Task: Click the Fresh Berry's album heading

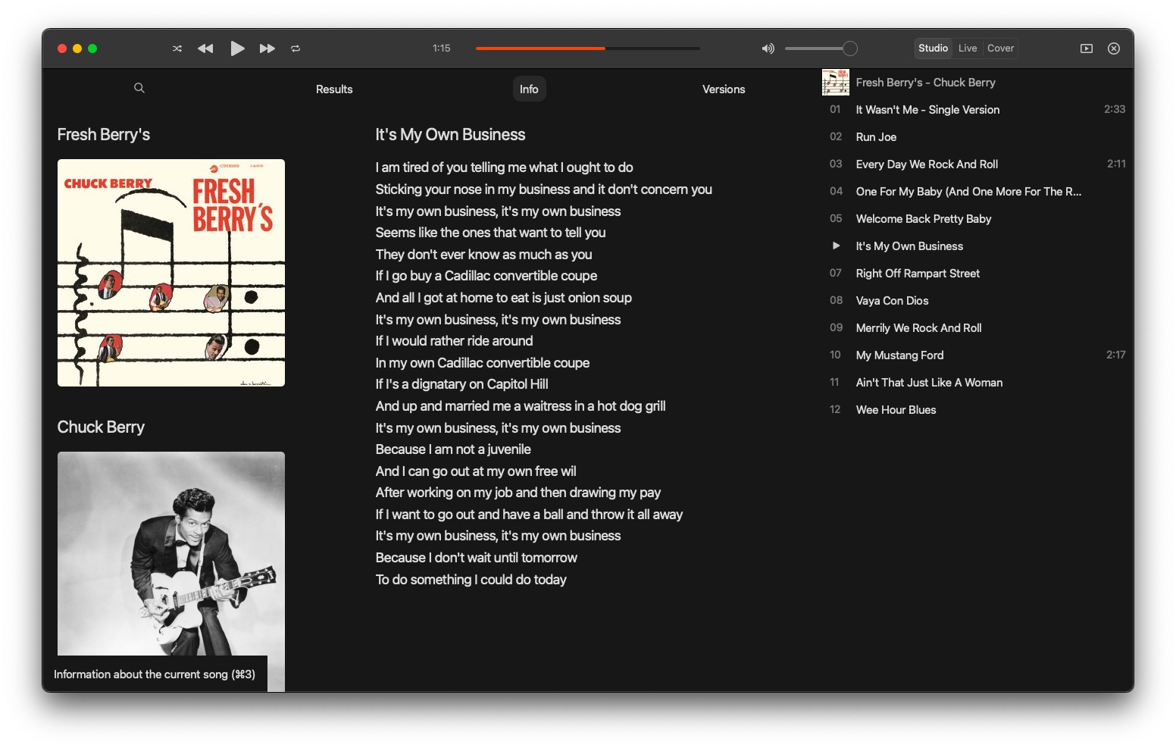Action: click(x=104, y=135)
